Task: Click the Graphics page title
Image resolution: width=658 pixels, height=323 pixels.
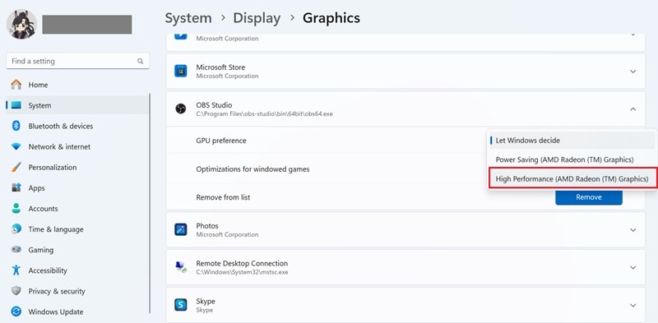Action: (x=331, y=18)
